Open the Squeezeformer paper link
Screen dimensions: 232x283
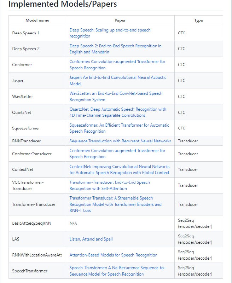[x=119, y=125]
